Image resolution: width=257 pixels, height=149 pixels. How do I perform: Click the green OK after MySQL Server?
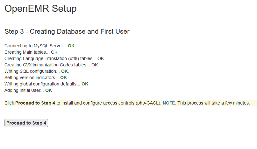click(71, 46)
